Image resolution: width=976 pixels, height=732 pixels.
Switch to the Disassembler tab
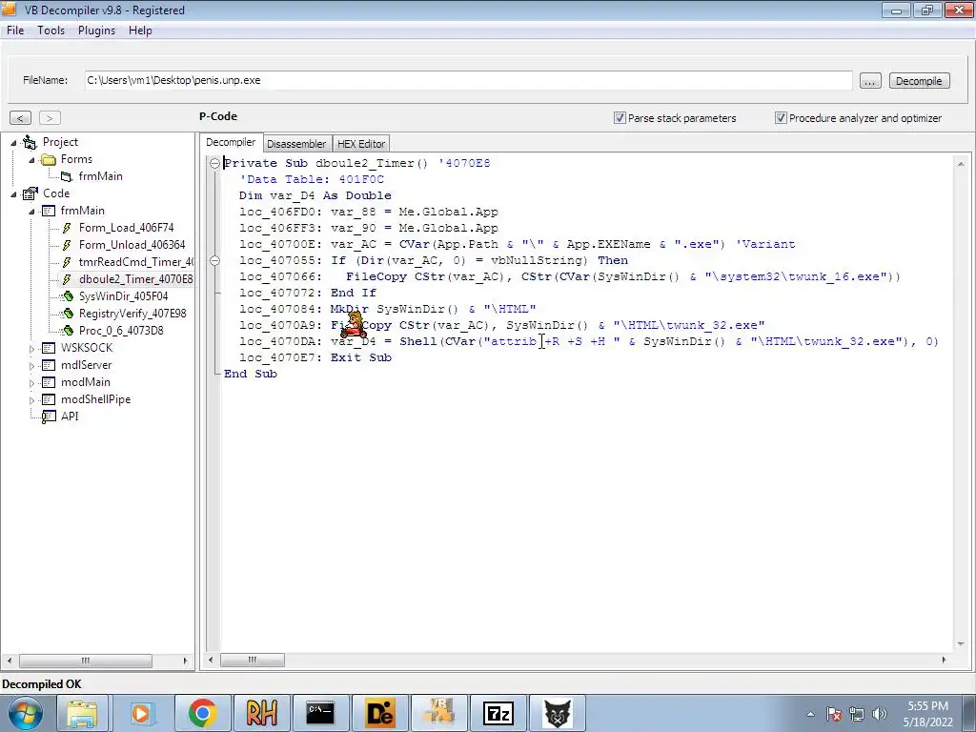296,144
